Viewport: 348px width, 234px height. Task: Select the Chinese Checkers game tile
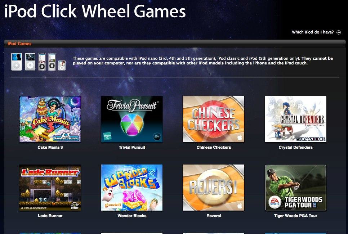(214, 119)
